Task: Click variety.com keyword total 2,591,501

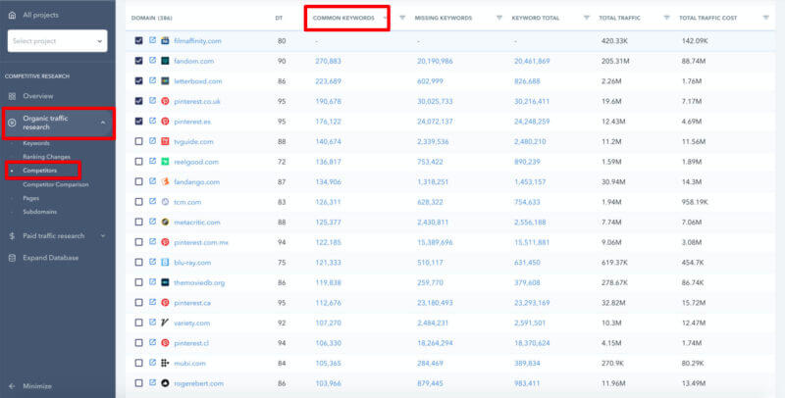Action: [x=530, y=323]
